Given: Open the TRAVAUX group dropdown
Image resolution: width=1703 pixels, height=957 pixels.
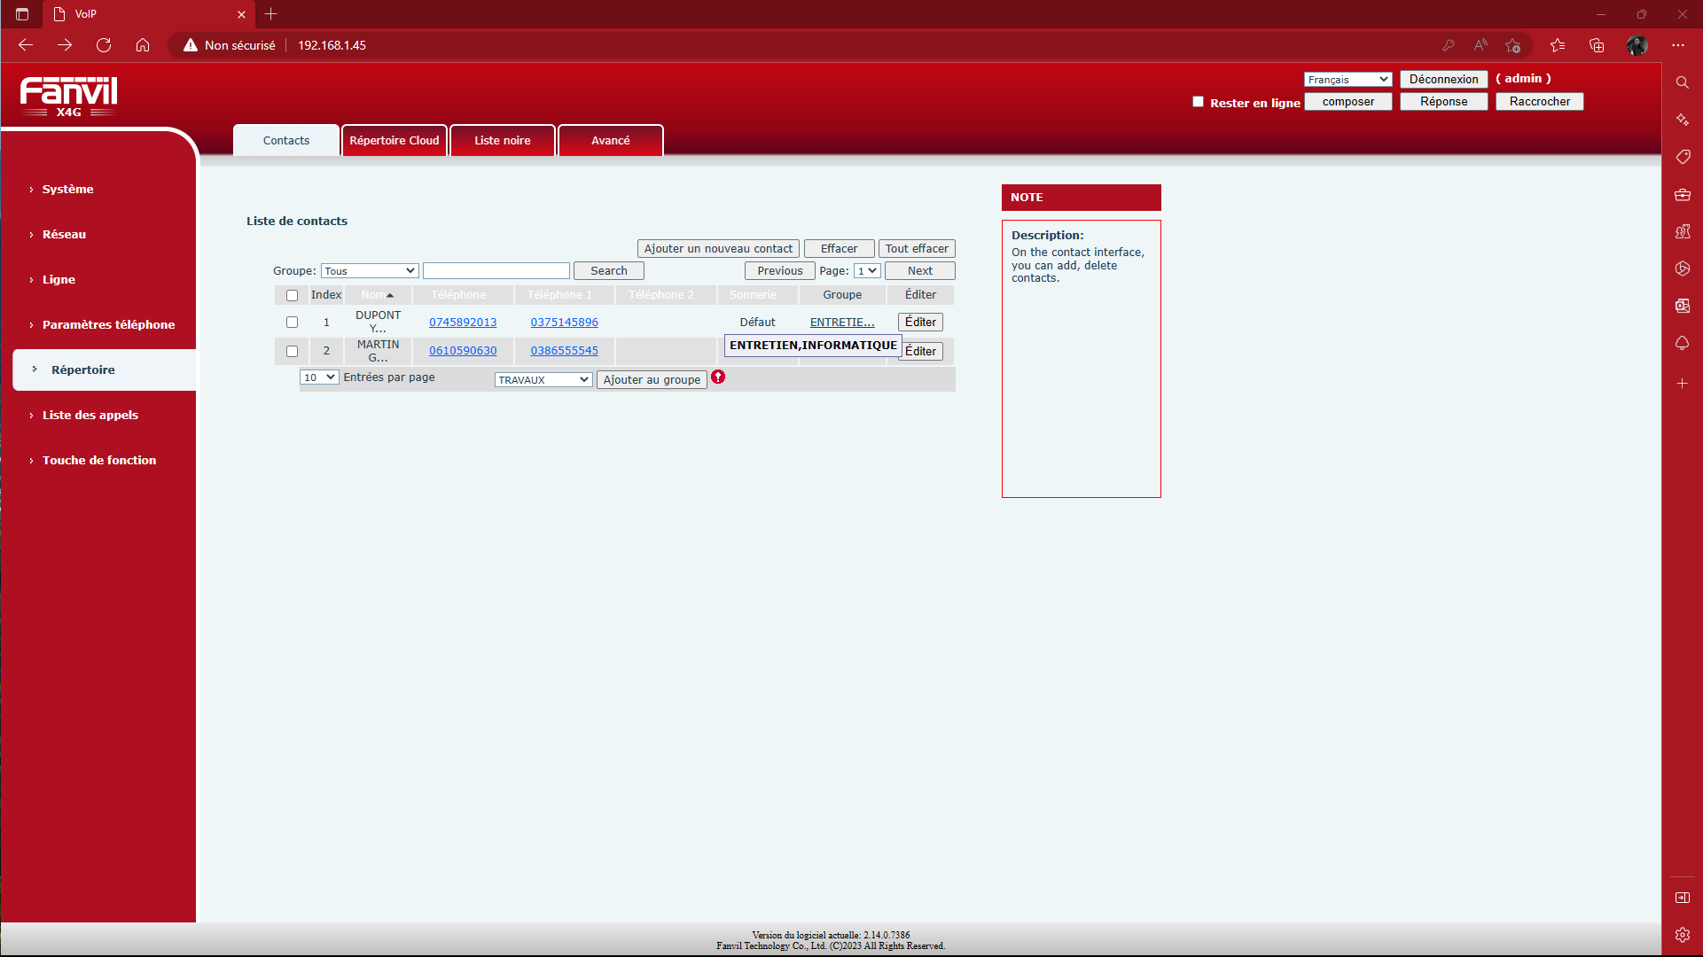Looking at the screenshot, I should point(543,380).
